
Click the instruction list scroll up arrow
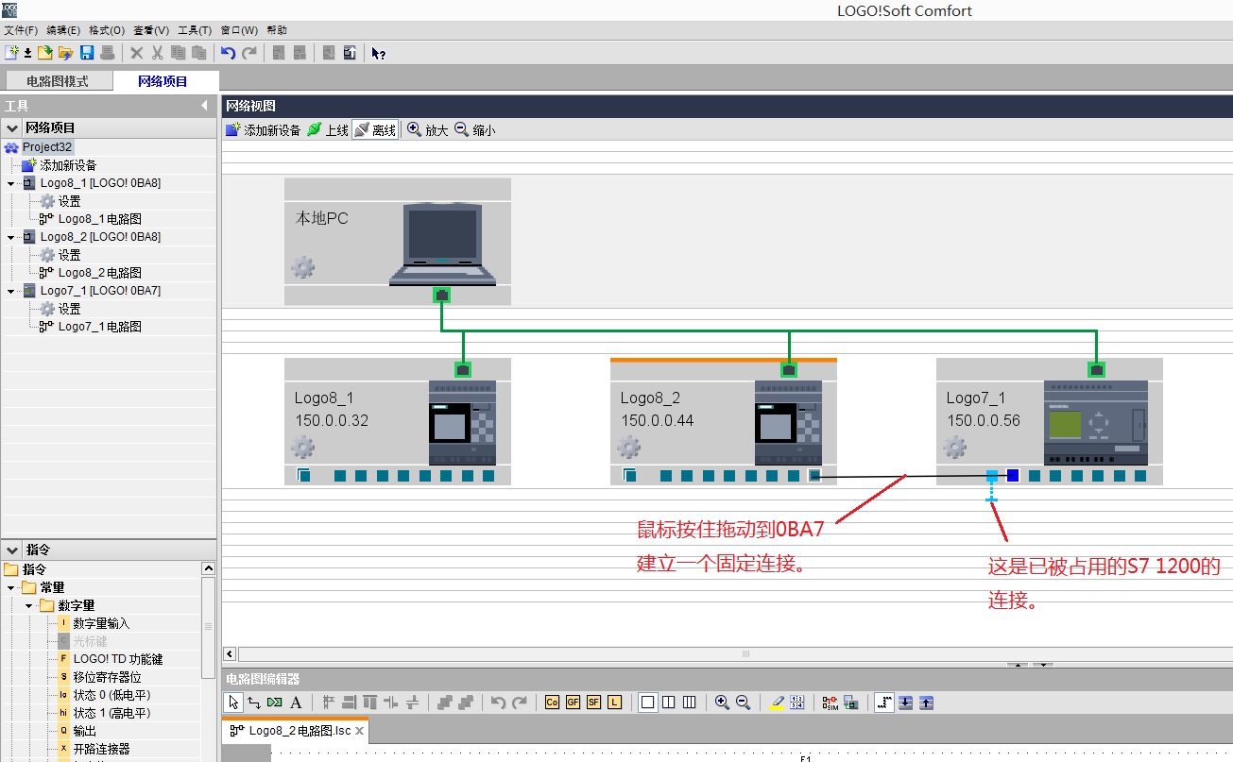209,568
